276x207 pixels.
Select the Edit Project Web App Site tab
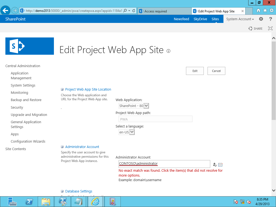tap(216, 11)
